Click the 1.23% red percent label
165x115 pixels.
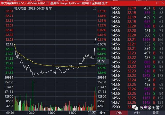point(102,25)
